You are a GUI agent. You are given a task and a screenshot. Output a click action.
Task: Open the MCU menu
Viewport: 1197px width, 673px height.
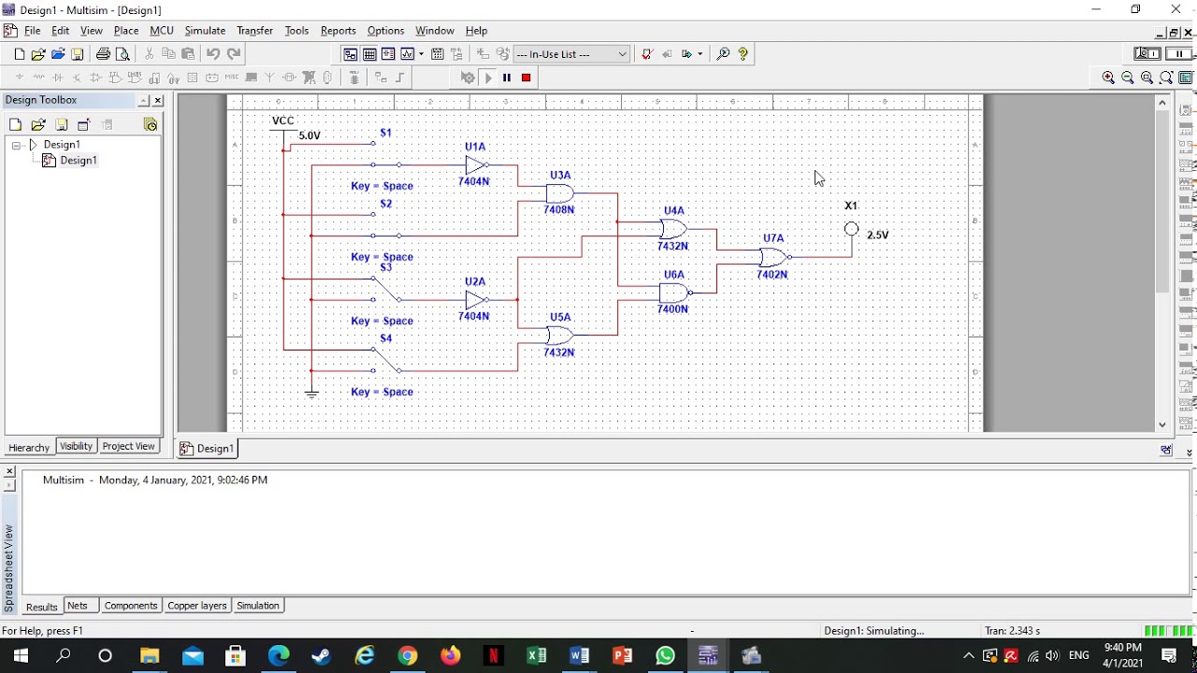click(x=162, y=31)
